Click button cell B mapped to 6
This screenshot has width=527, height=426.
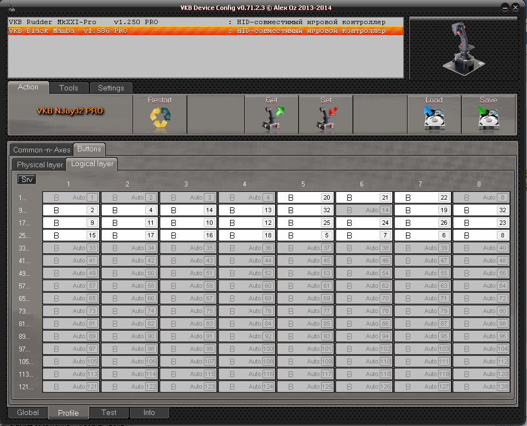[x=422, y=236]
